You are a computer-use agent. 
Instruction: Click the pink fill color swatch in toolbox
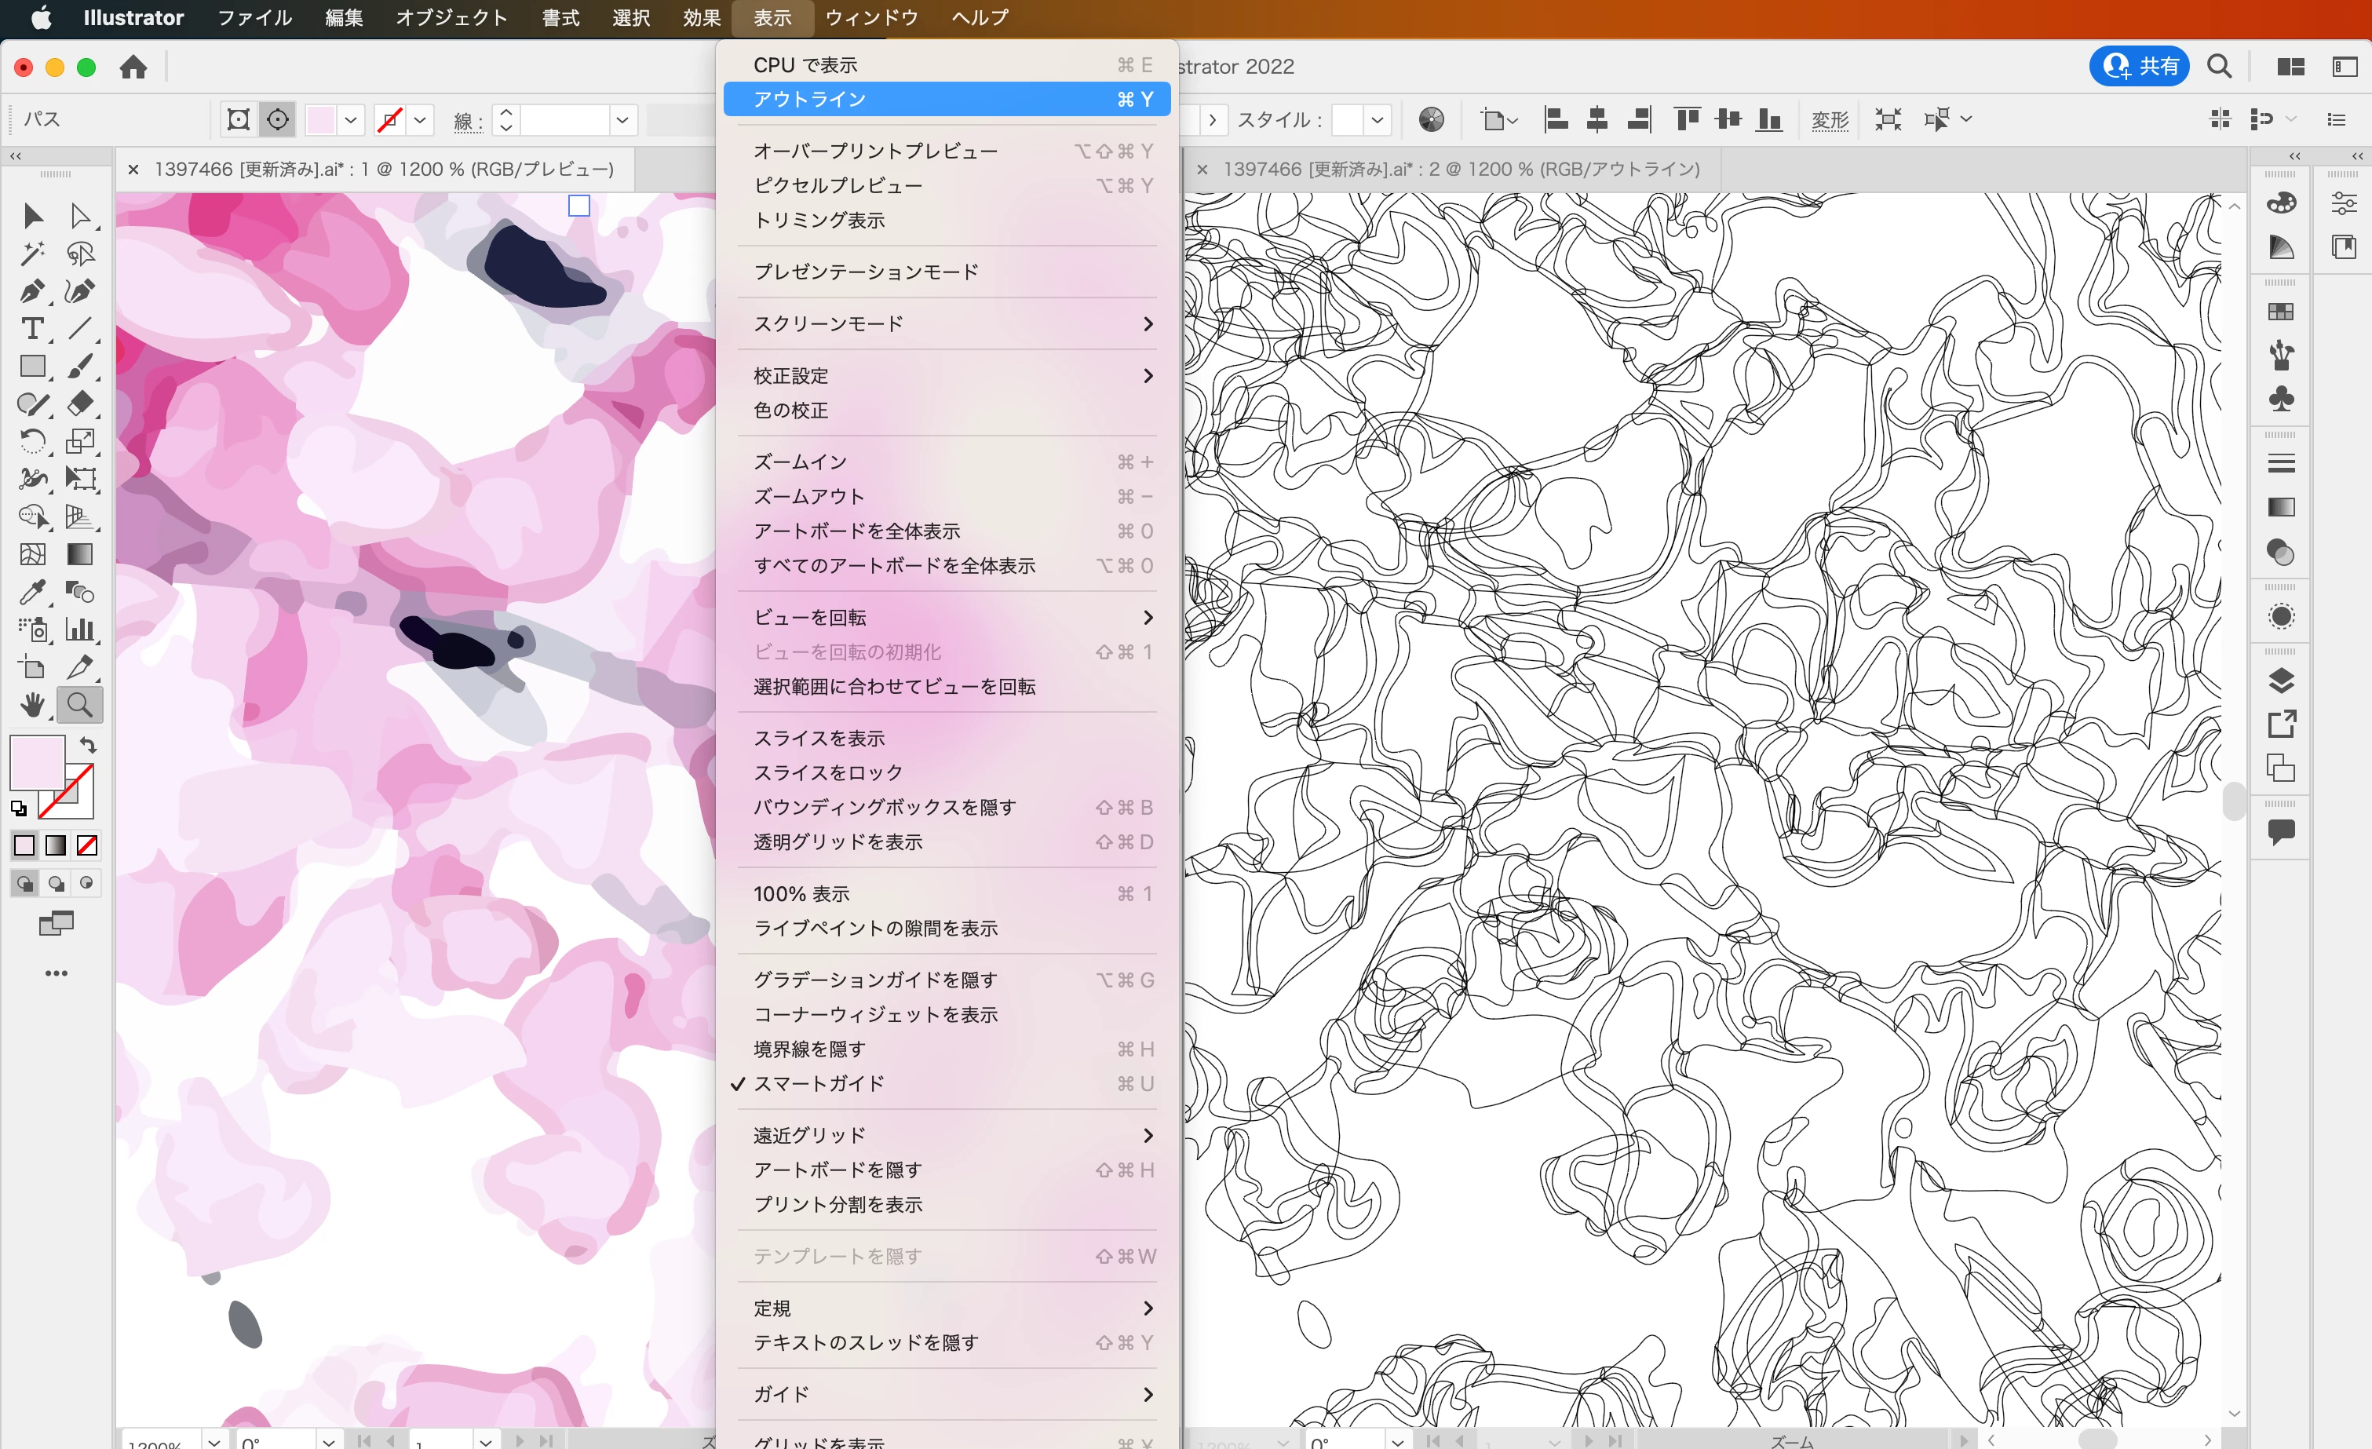[35, 761]
